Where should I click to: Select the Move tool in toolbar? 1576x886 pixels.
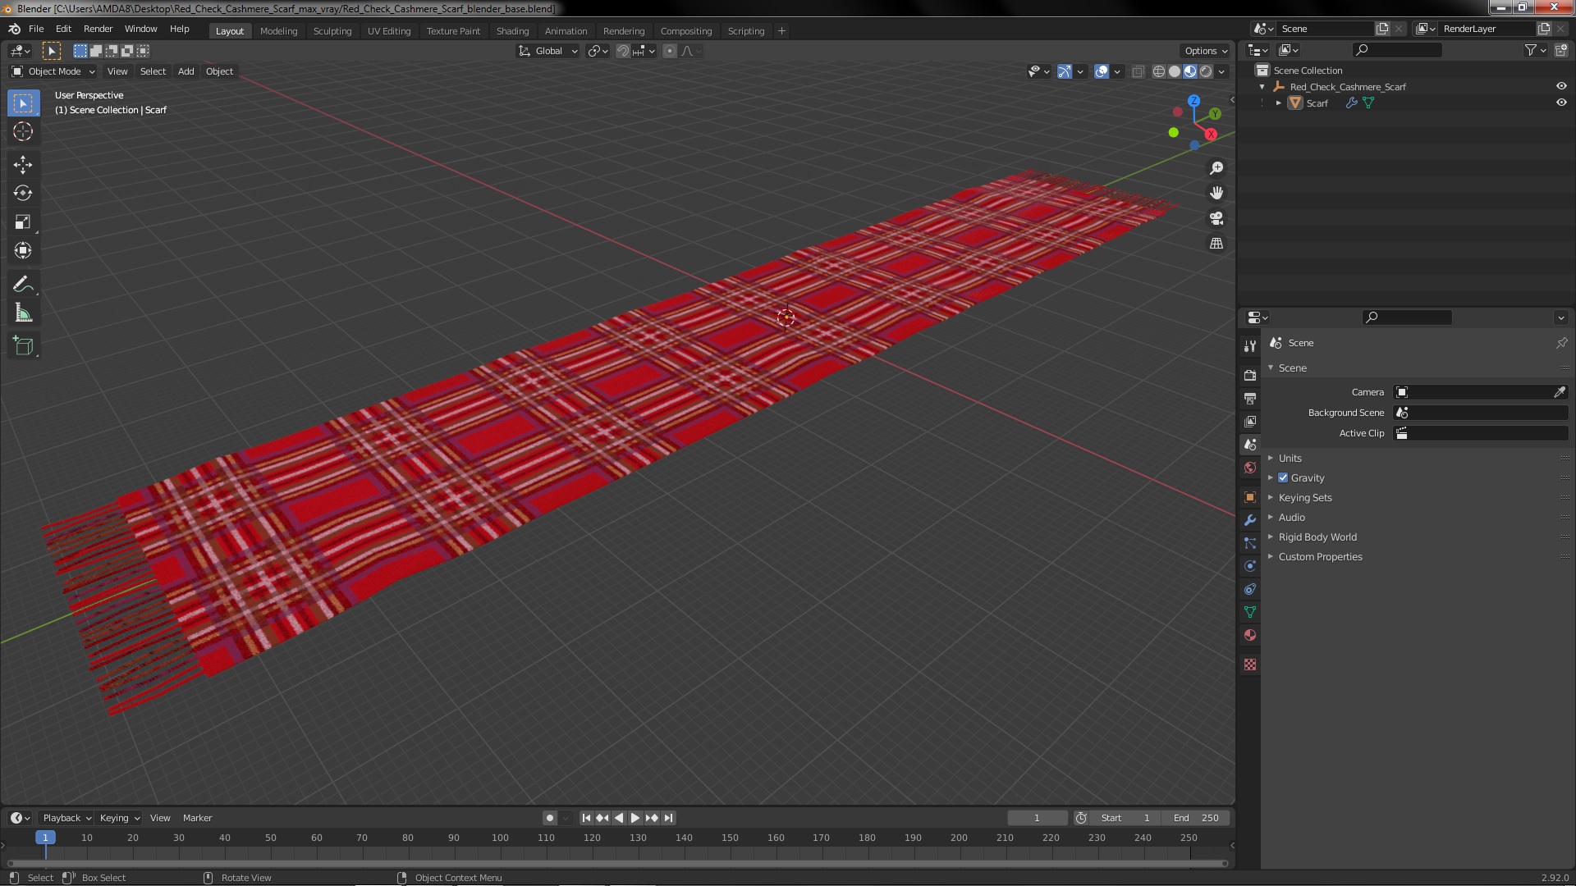tap(23, 165)
